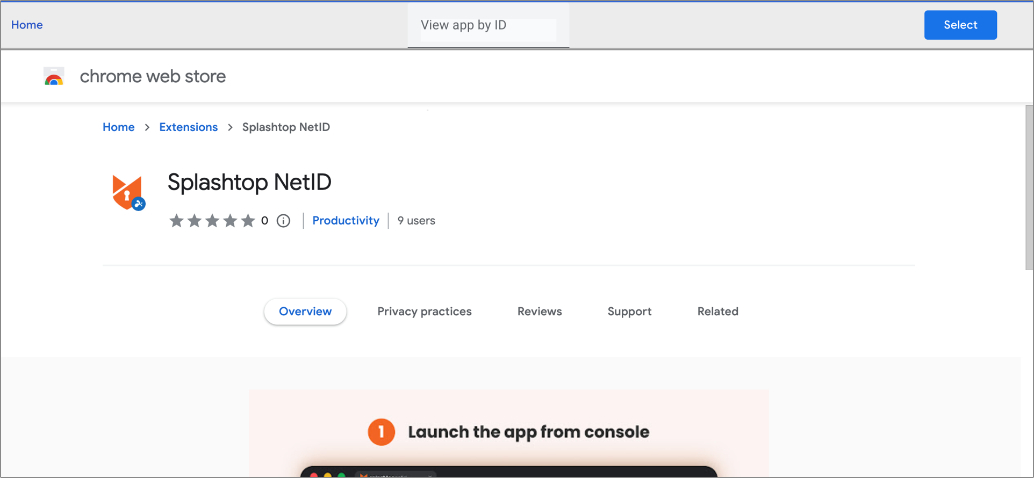Screen dimensions: 1034x478
Task: Click the Splashtop NetID fox icon
Action: (128, 192)
